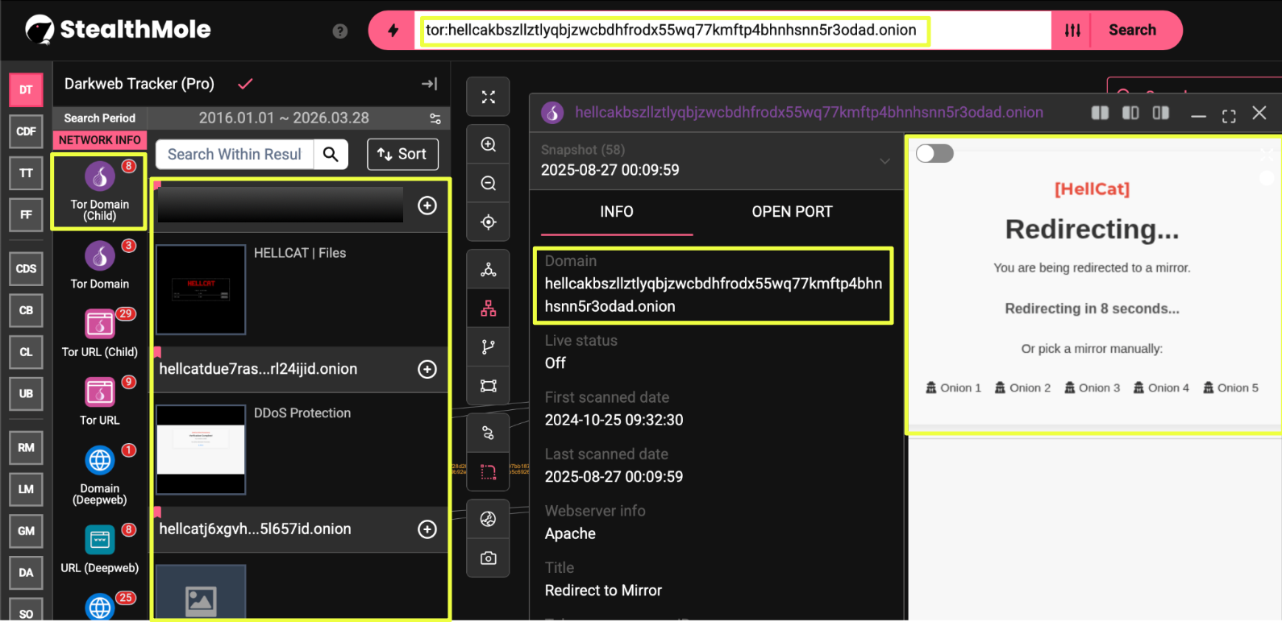The image size is (1282, 622).
Task: Click the Search Within Result input field
Action: 234,154
